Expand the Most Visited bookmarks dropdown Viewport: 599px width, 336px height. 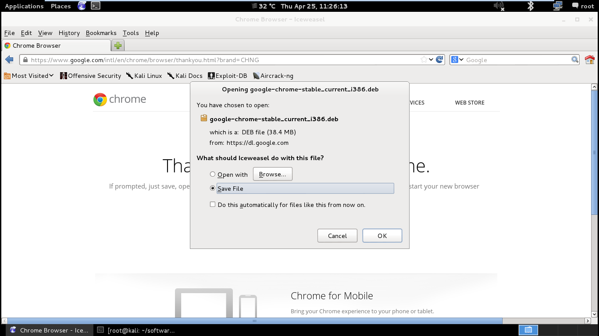[29, 76]
